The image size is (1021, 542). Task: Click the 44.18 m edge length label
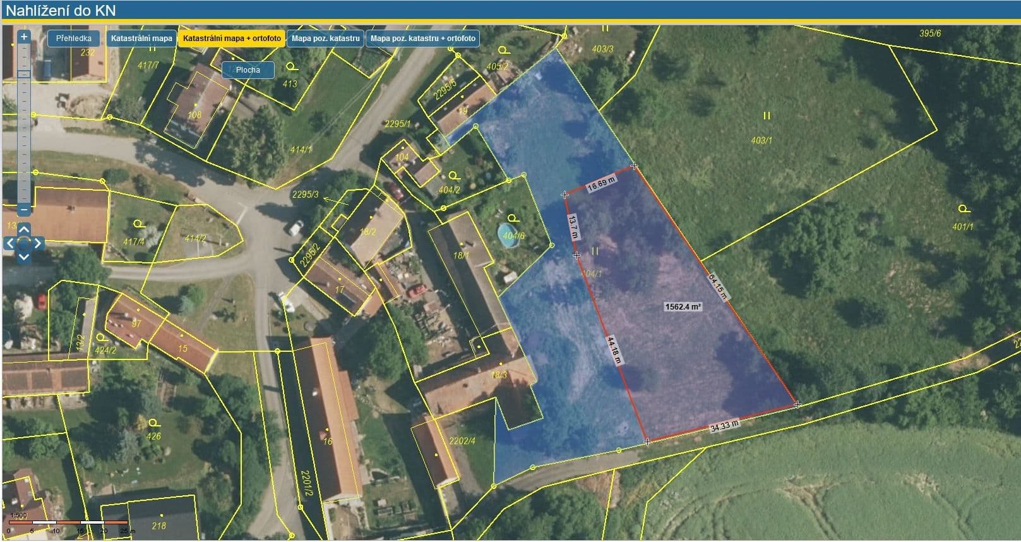612,350
